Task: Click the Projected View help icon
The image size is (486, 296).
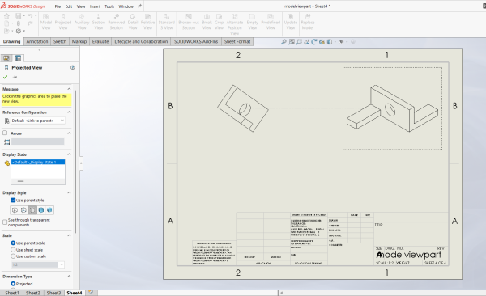Action: point(73,67)
